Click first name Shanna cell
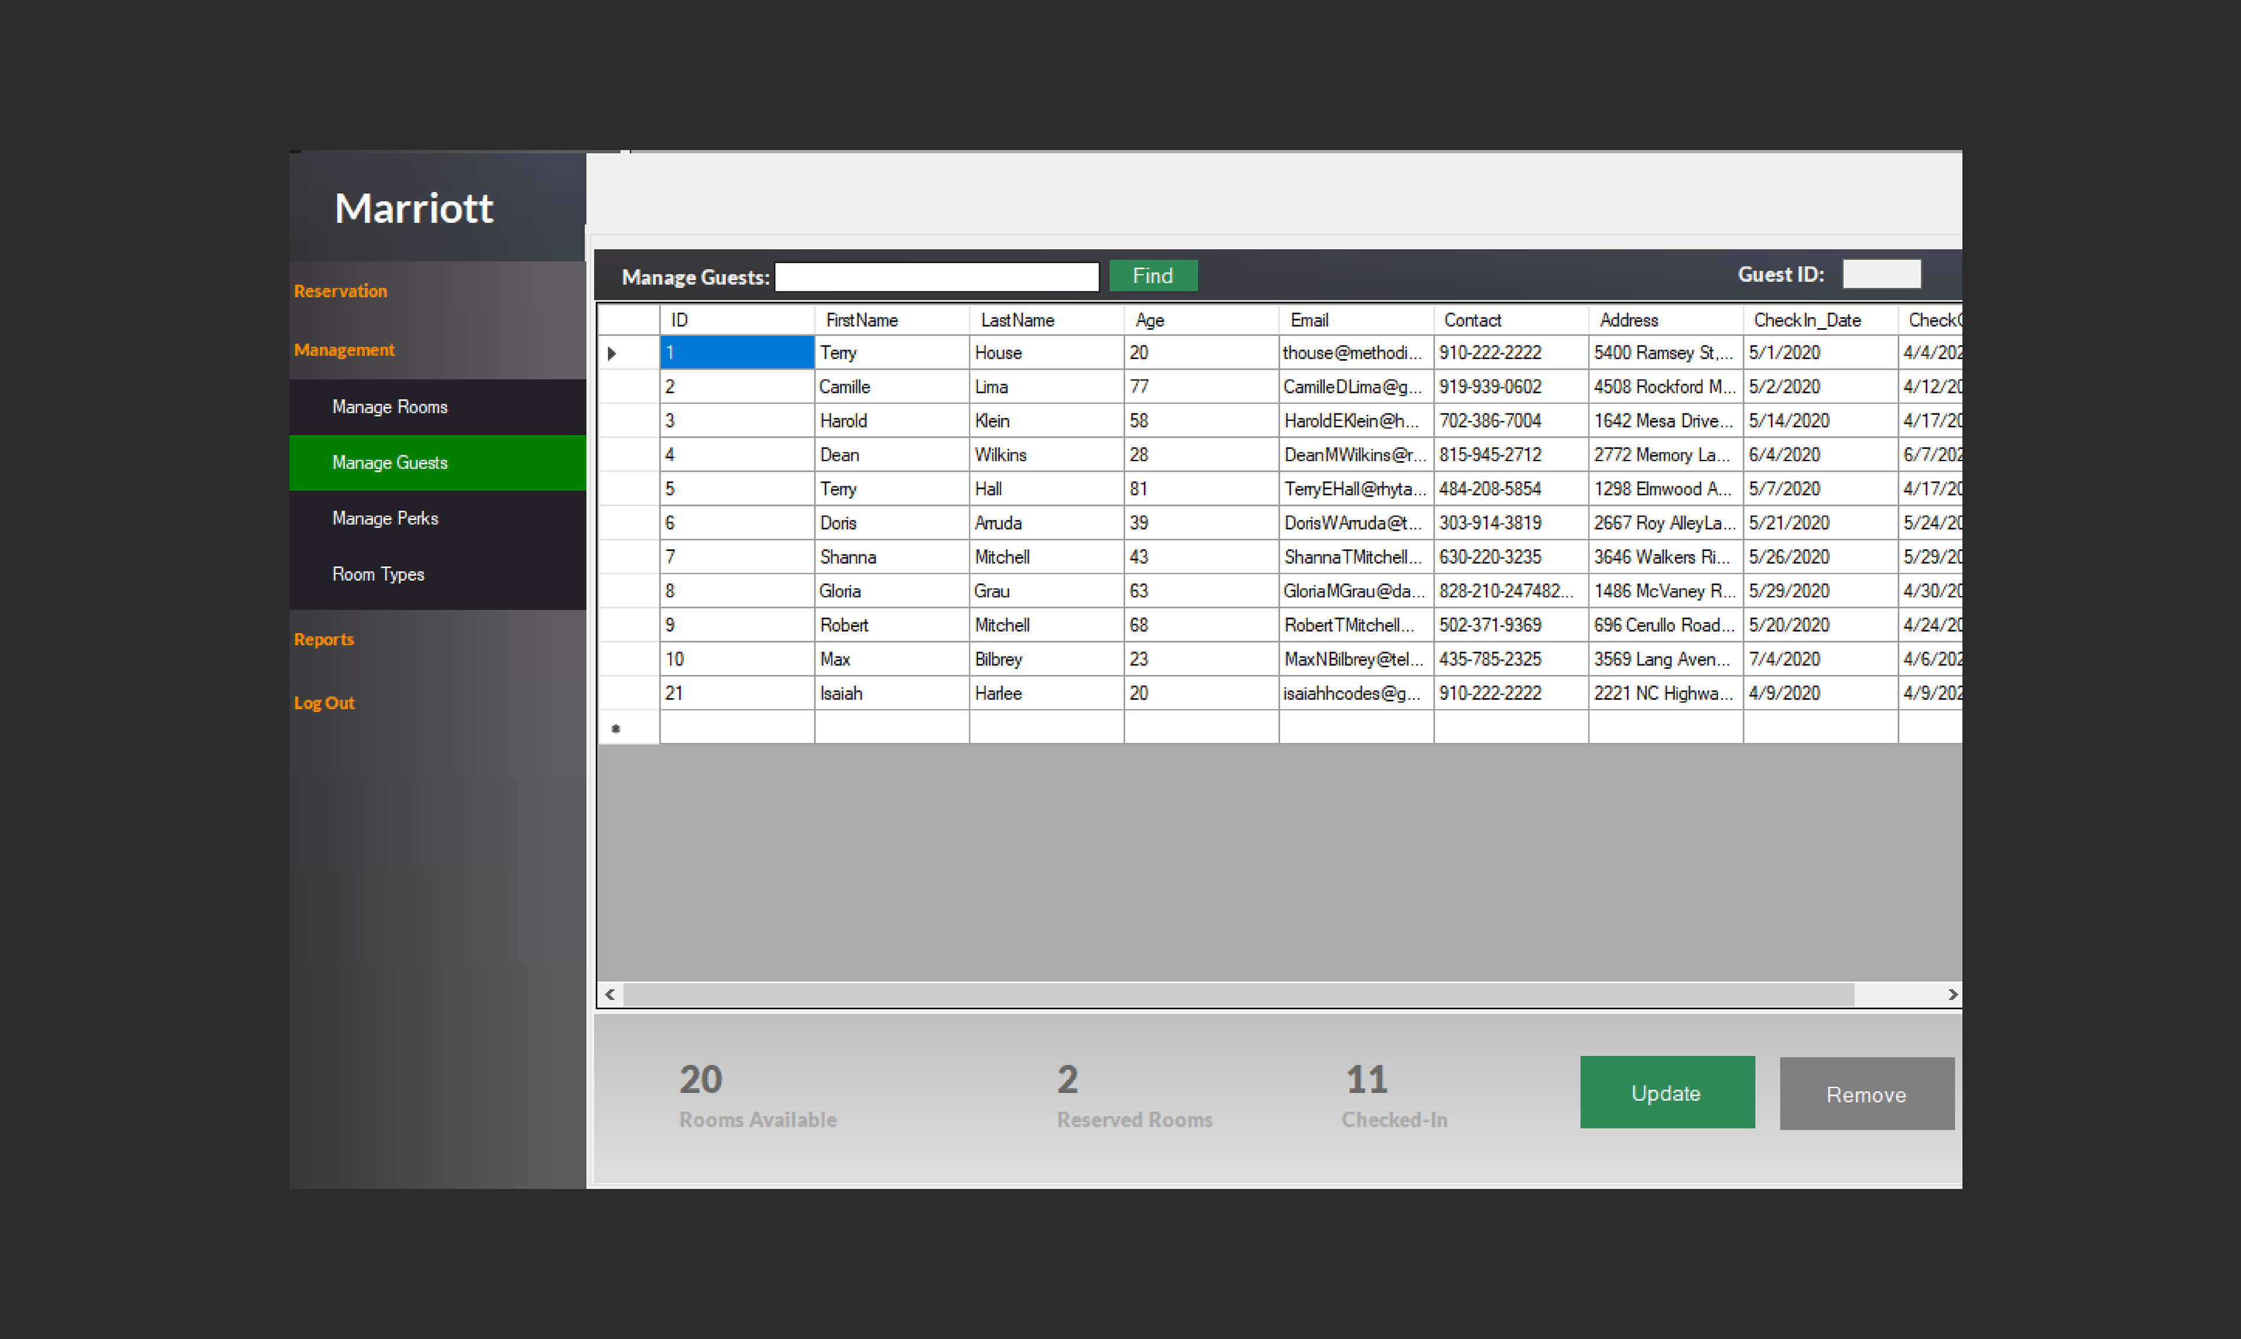This screenshot has width=2241, height=1339. tap(892, 557)
